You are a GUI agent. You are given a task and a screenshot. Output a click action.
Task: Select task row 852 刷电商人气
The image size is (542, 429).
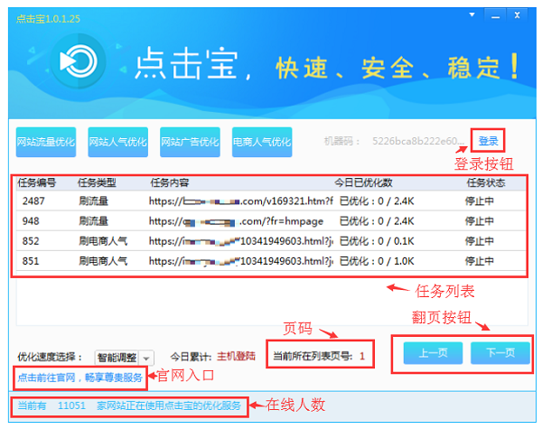click(271, 241)
